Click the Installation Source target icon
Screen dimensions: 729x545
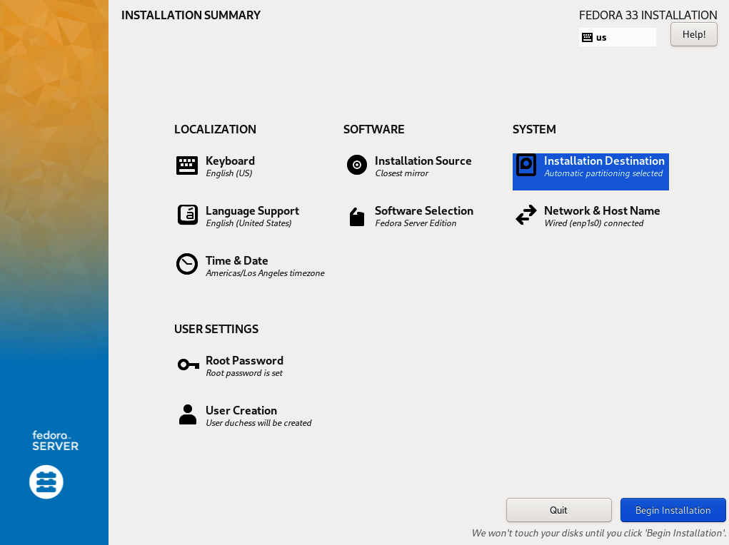click(356, 165)
